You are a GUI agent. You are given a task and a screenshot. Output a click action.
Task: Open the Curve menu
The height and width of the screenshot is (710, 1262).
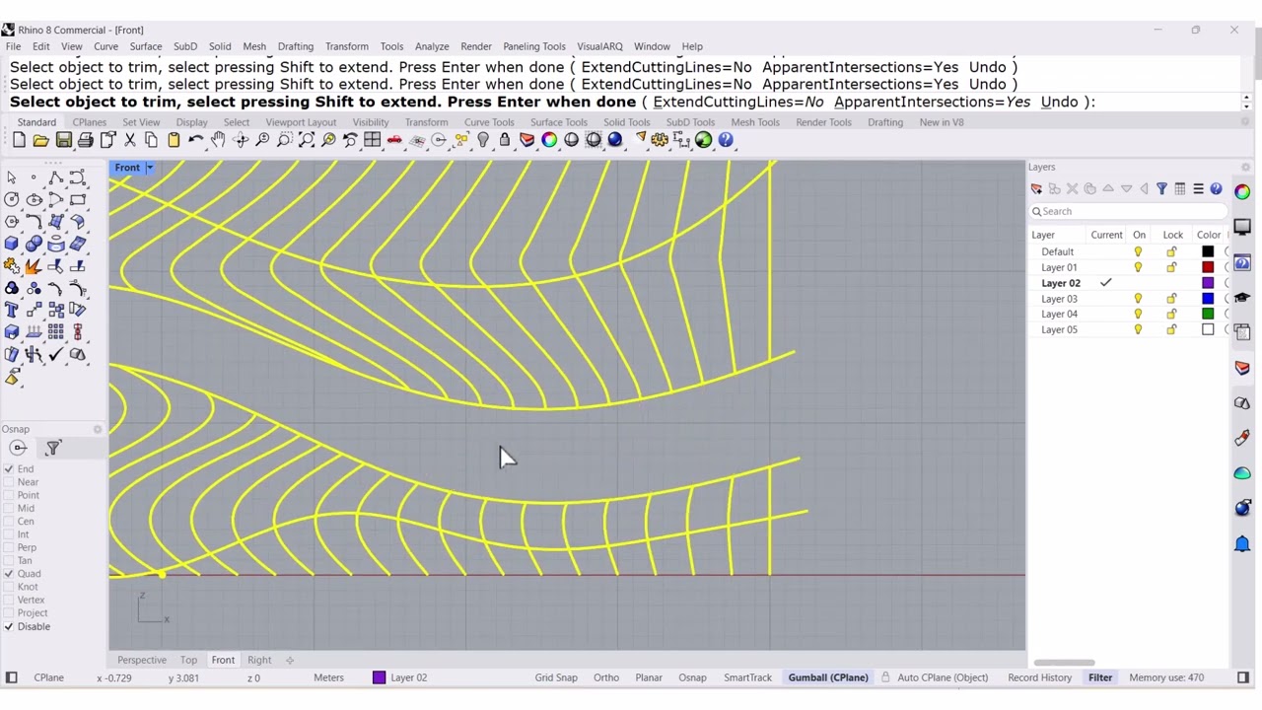[x=105, y=46]
